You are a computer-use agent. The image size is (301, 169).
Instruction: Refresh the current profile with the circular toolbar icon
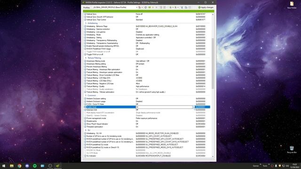point(145,8)
